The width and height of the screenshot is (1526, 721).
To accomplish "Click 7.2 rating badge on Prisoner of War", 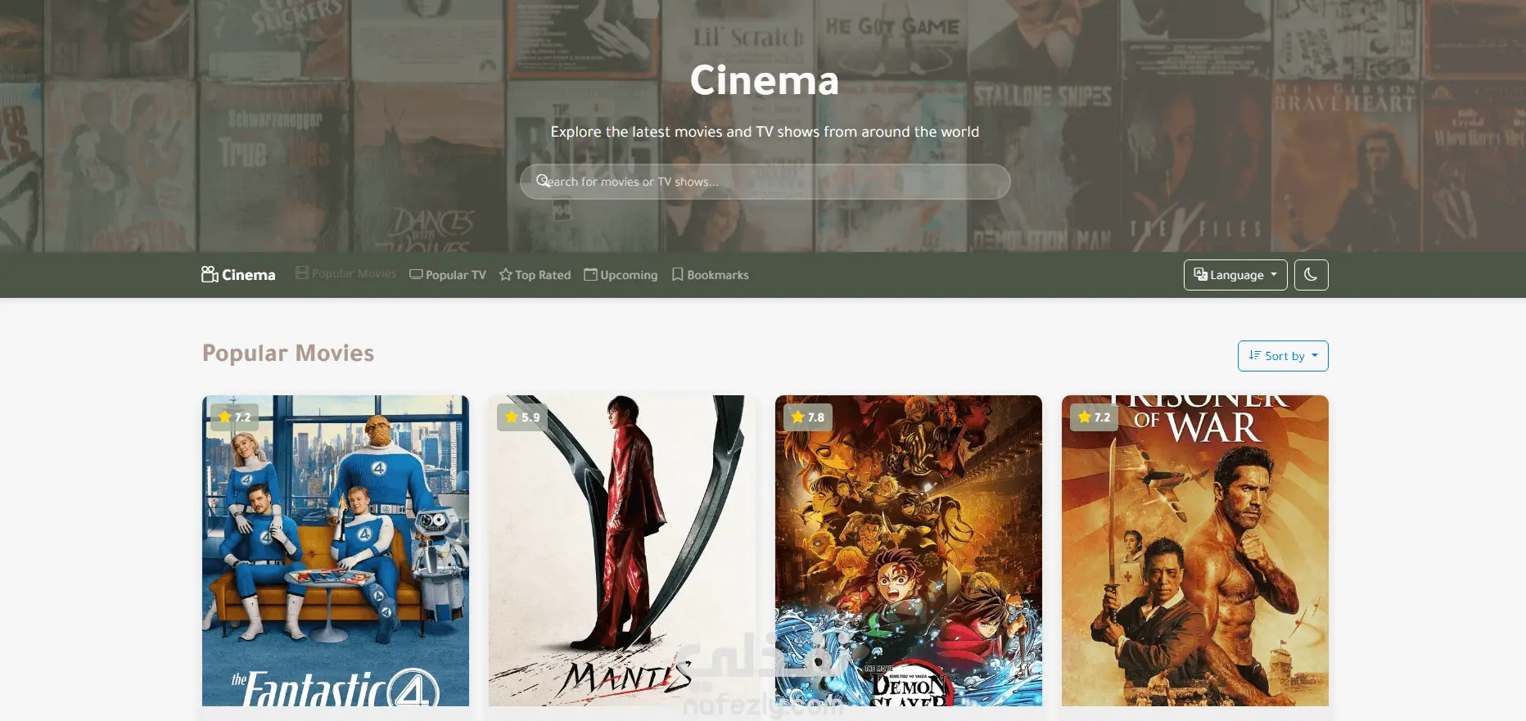I will tap(1094, 417).
